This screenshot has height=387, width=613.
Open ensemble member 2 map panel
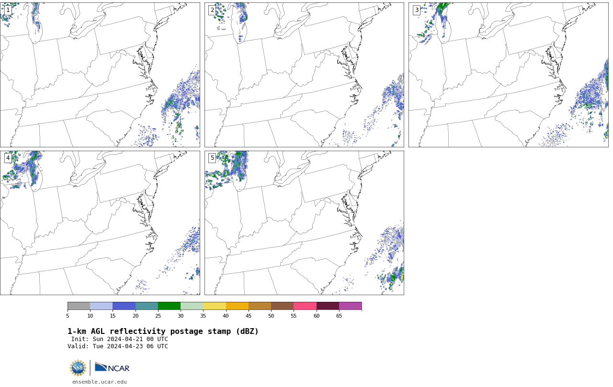pyautogui.click(x=304, y=75)
